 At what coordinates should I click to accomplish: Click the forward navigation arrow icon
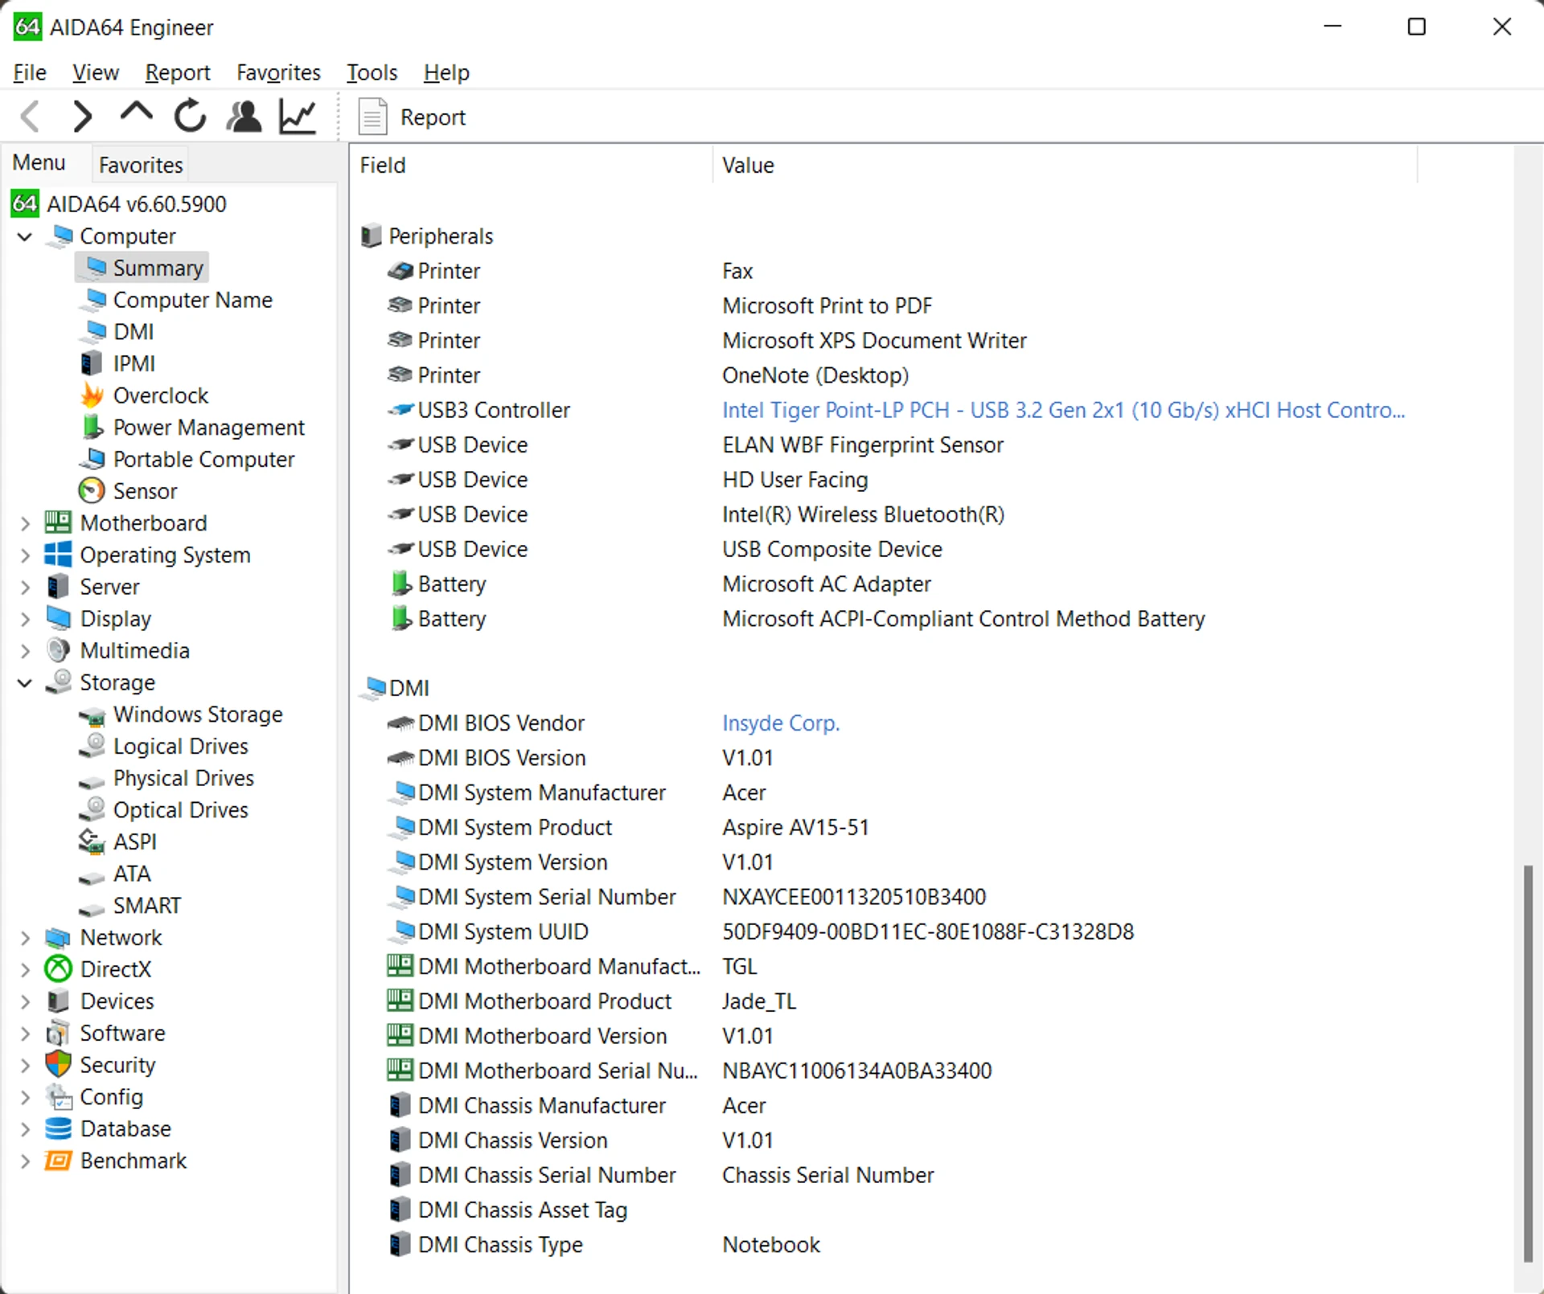click(82, 117)
